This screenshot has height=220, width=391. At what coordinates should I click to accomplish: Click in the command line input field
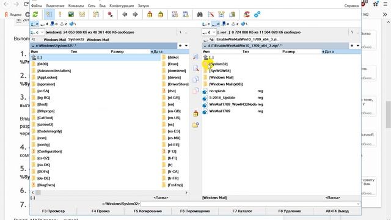point(250,204)
